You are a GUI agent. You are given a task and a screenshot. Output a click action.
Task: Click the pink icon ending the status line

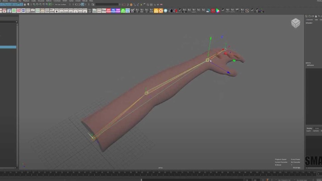tap(161, 4)
